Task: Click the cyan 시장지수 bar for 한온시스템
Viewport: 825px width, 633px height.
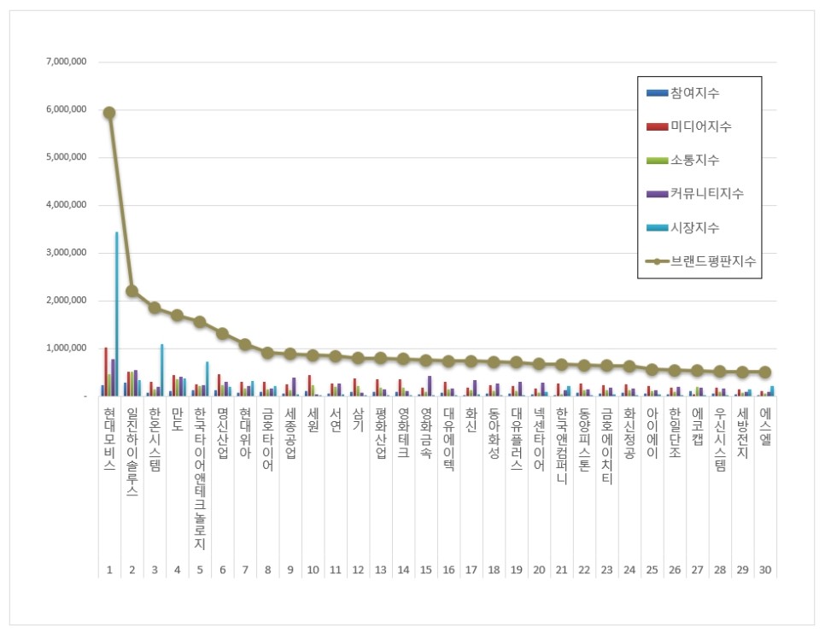Action: point(162,370)
